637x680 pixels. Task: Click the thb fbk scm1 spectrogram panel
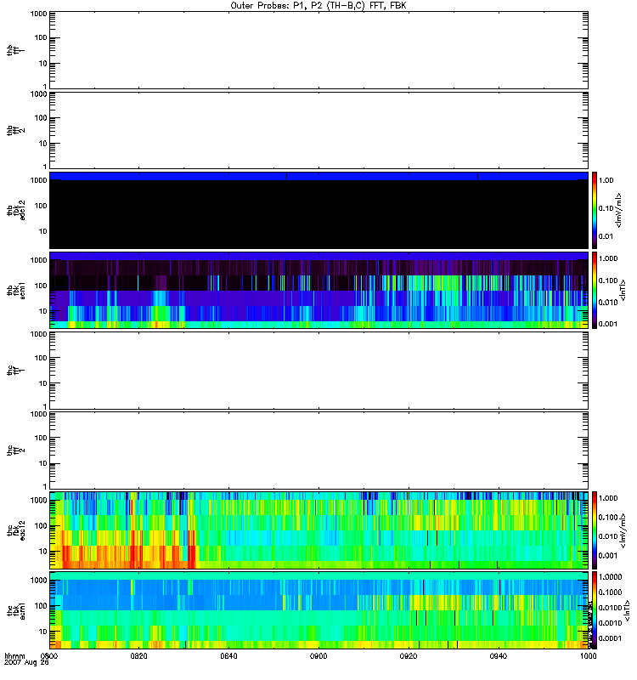318,290
